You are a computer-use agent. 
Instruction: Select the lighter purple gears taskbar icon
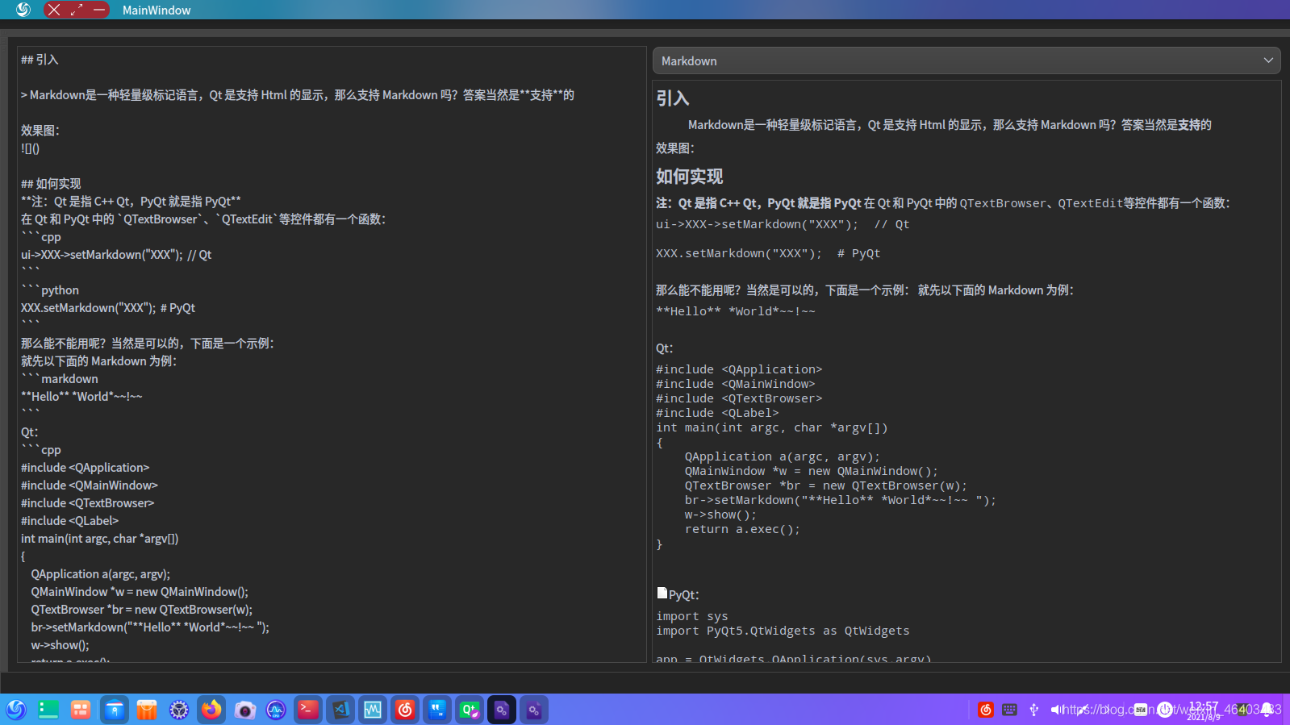(534, 710)
